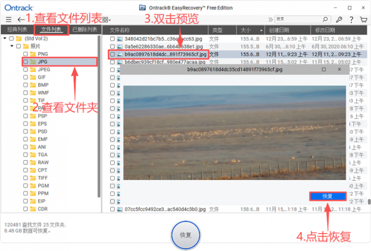Go back using the left arrow icon
371x251 pixels.
click(21, 20)
